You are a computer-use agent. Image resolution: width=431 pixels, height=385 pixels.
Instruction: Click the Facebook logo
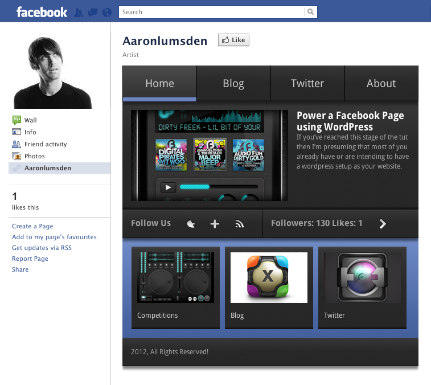pyautogui.click(x=42, y=12)
